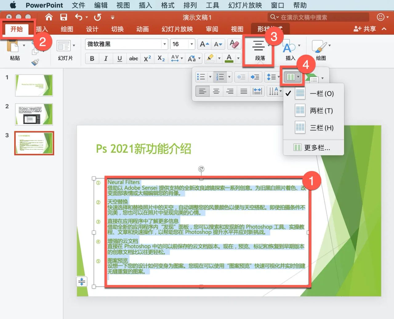Open the font name 微软雅黑 dropdown
394x319 pixels.
click(x=165, y=44)
